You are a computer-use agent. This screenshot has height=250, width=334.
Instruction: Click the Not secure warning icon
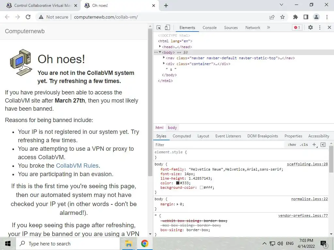point(41,17)
